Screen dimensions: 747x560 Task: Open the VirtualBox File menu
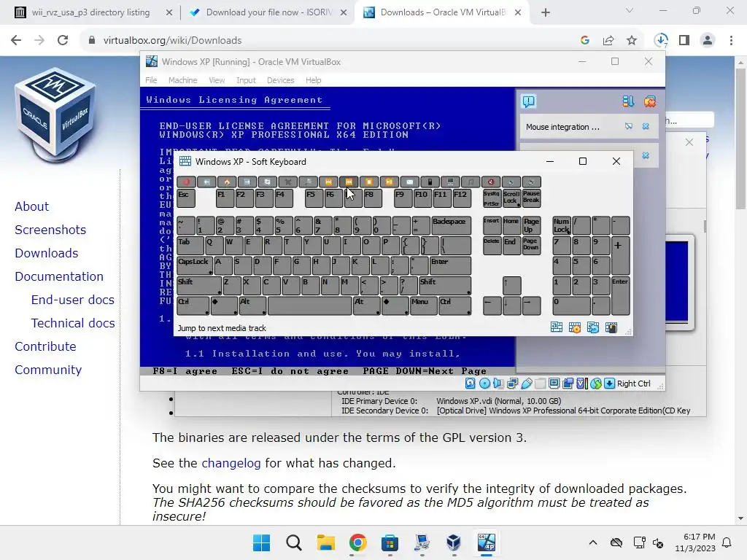pyautogui.click(x=151, y=80)
